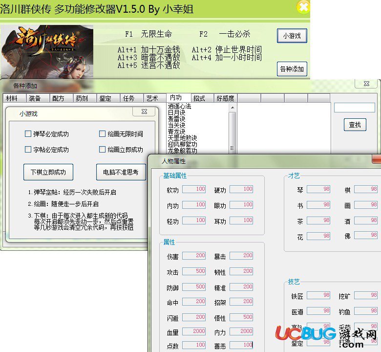Switch to the 好感度 tab

pyautogui.click(x=226, y=98)
